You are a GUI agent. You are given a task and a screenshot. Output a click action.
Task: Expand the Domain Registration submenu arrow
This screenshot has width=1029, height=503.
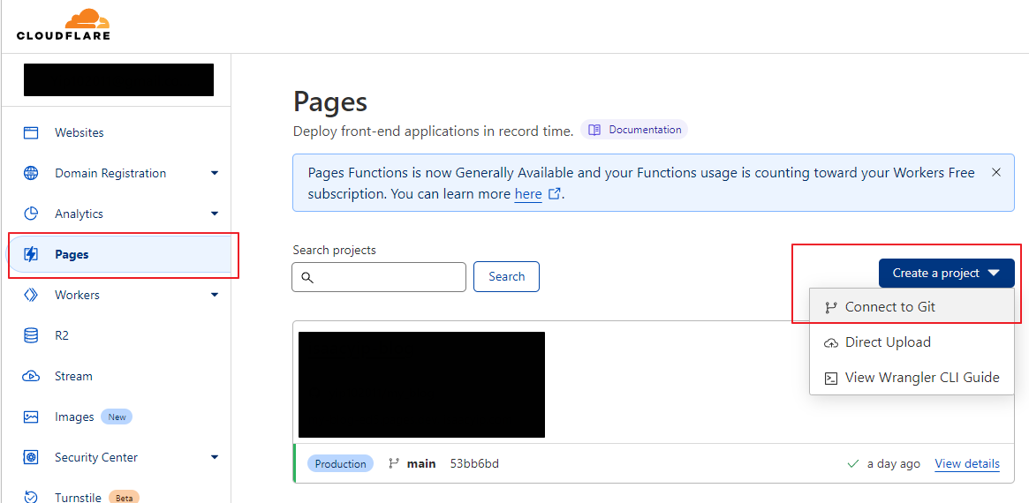pyautogui.click(x=215, y=174)
